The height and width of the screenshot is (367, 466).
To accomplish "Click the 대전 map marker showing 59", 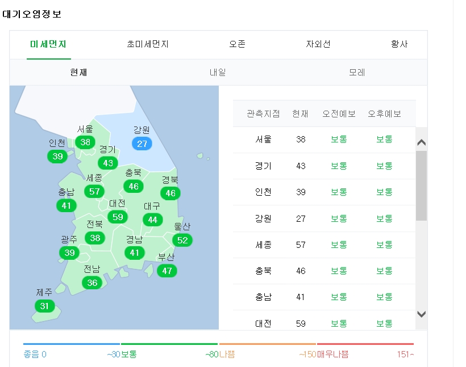I will point(118,217).
